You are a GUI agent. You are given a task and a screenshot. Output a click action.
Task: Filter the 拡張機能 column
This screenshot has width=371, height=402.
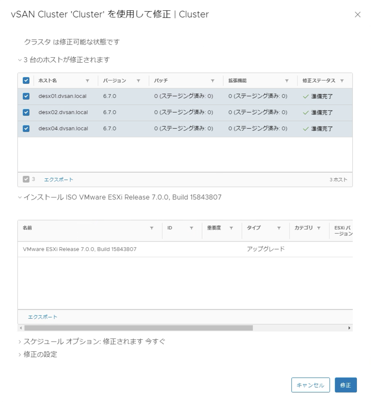point(287,81)
